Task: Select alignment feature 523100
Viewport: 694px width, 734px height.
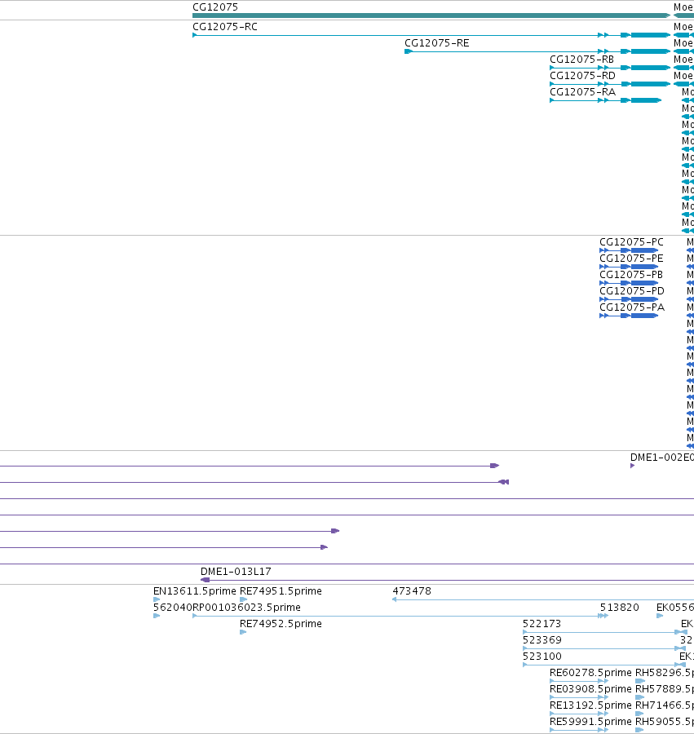Action: click(542, 657)
